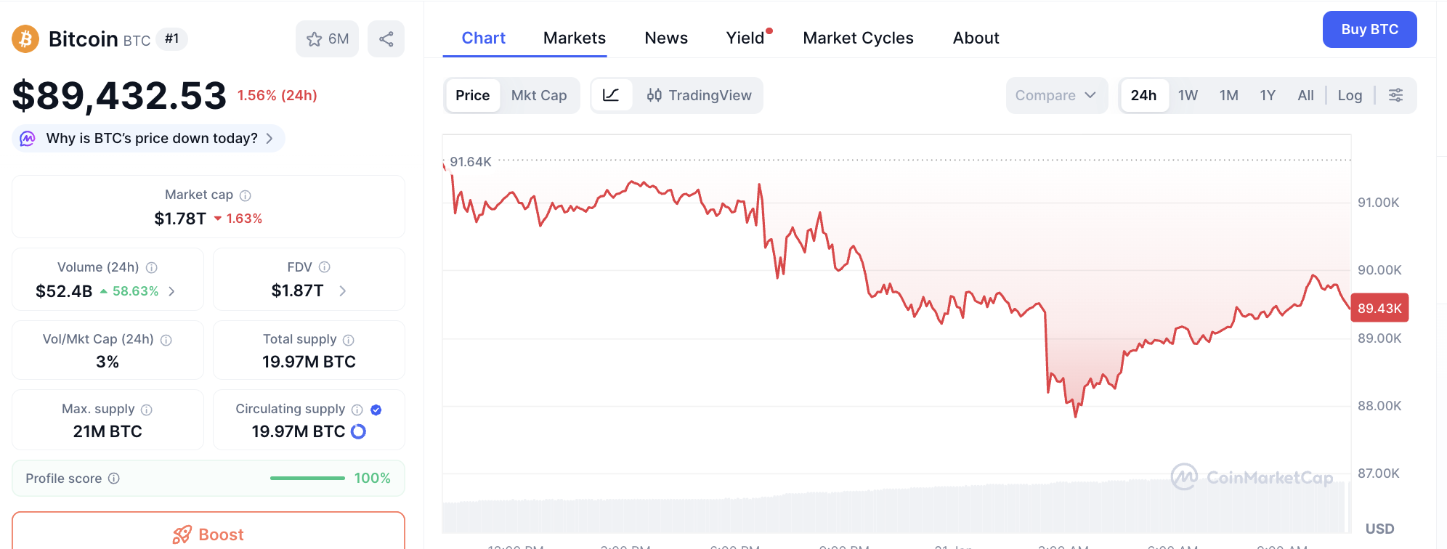Open the News tab
The width and height of the screenshot is (1447, 549).
(x=665, y=37)
